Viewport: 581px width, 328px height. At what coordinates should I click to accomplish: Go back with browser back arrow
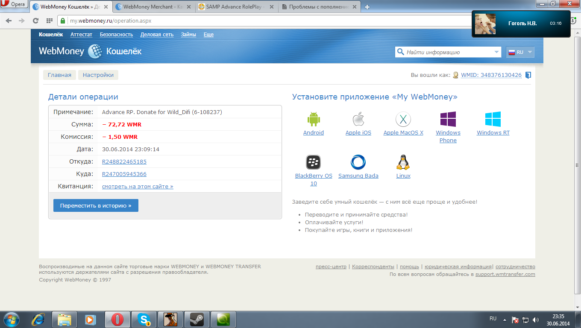(x=9, y=20)
